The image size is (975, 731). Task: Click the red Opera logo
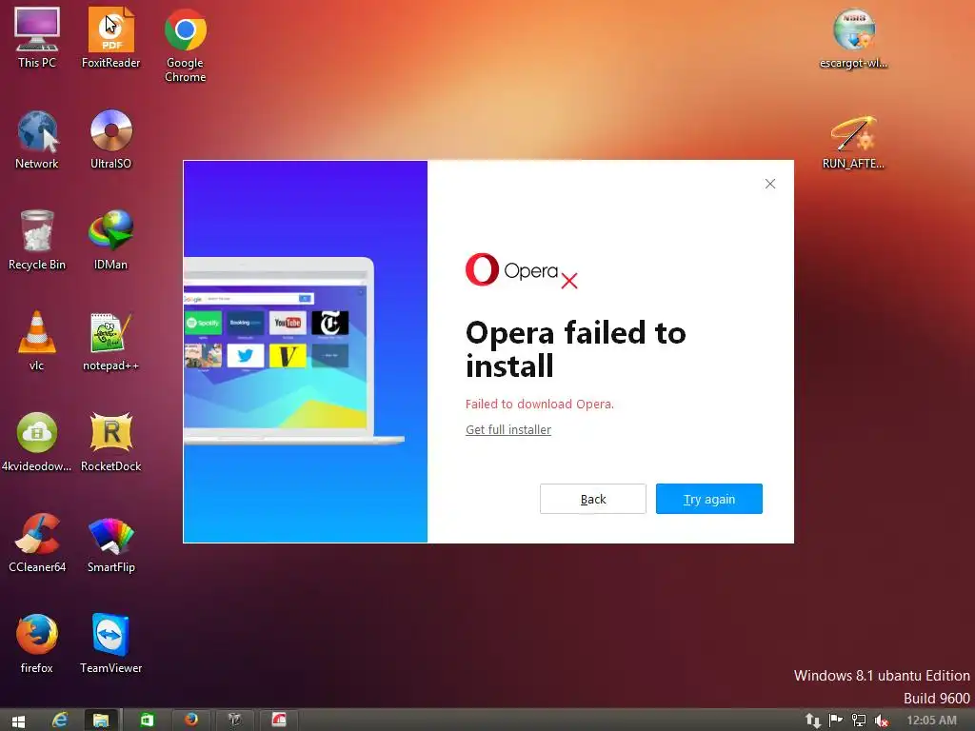coord(482,269)
